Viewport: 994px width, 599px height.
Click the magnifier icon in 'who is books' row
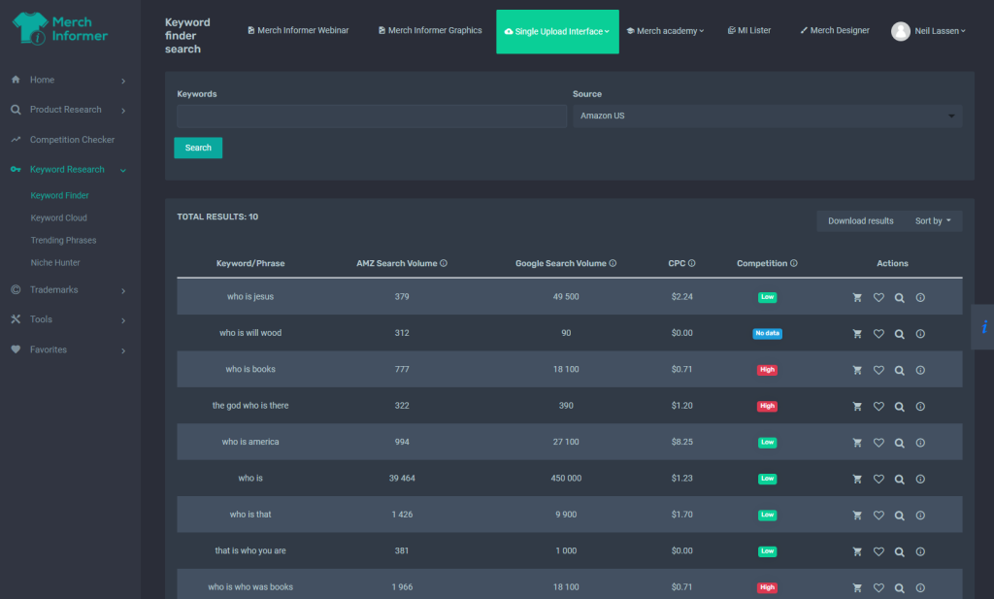900,370
